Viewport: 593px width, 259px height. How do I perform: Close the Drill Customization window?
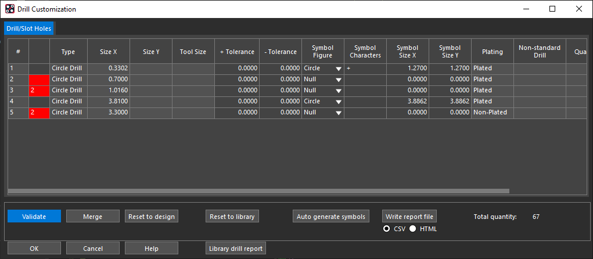click(x=578, y=9)
